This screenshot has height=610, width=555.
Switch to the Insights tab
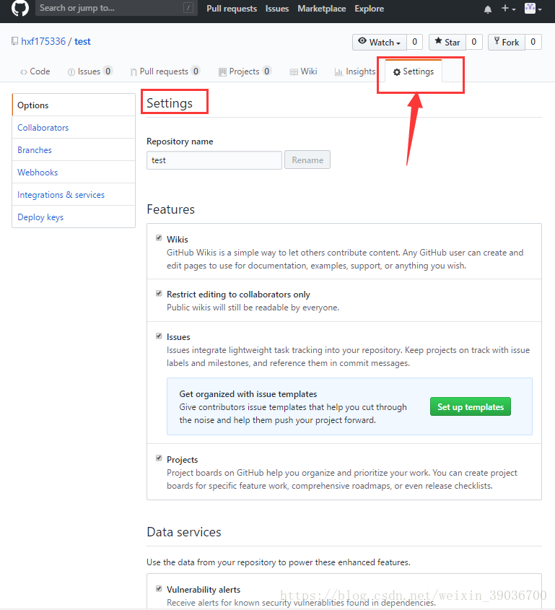click(355, 71)
